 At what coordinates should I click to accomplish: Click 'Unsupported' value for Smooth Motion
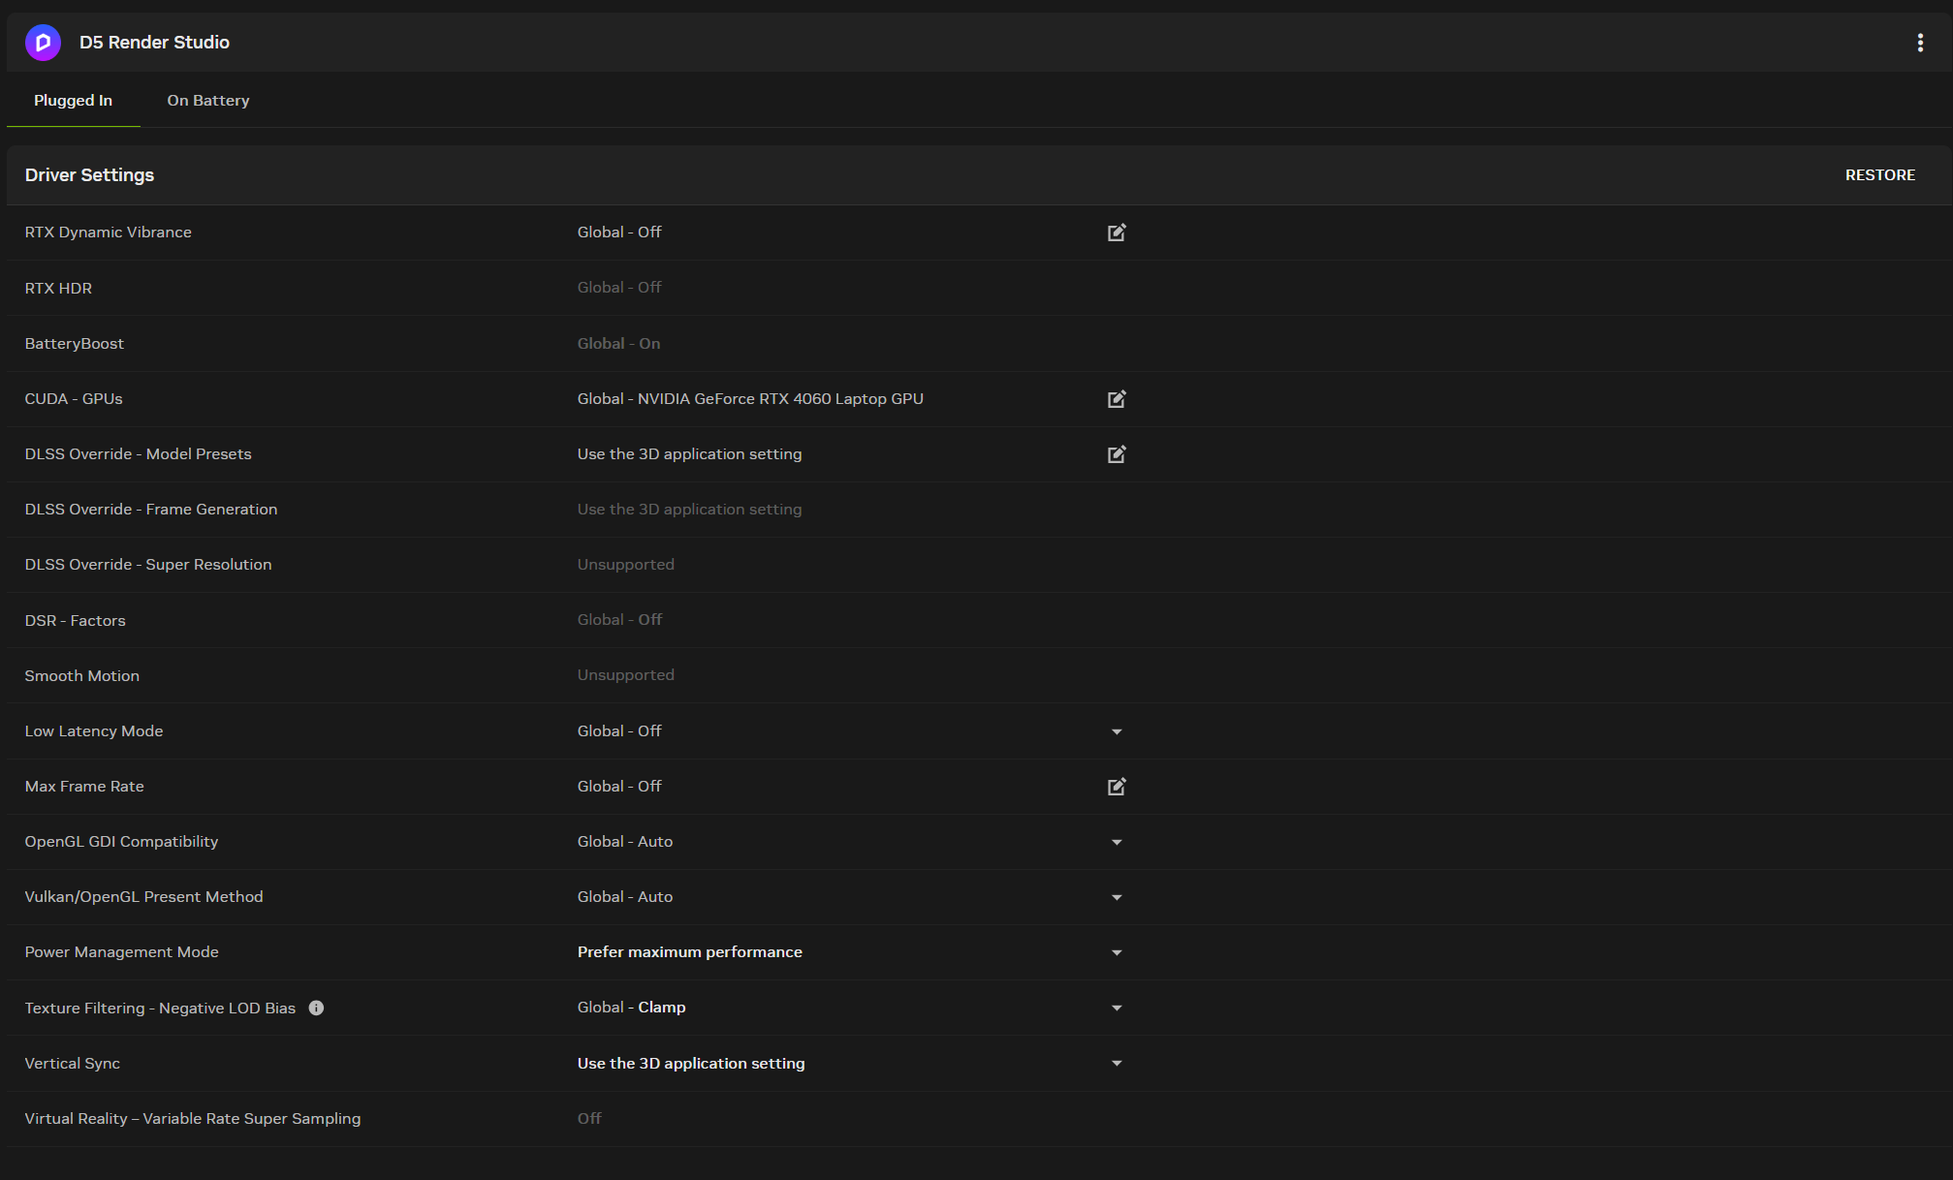tap(625, 675)
